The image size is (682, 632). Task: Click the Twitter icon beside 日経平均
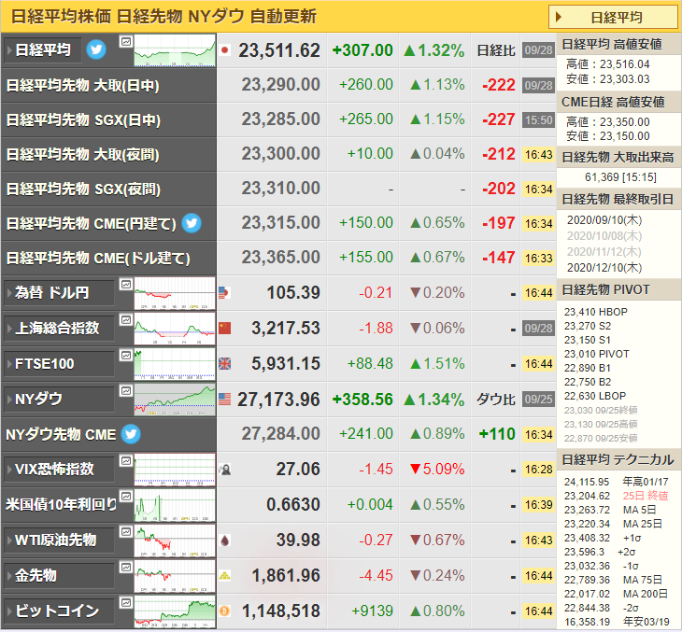coord(96,49)
